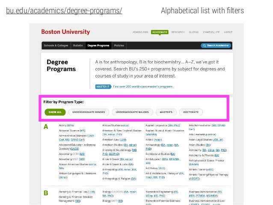Open the Advanced Education Dentistry CAGS link

[x=74, y=149]
